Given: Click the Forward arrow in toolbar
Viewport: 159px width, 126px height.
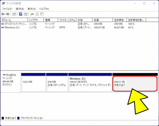Looking at the screenshot, I should pyautogui.click(x=7, y=14).
